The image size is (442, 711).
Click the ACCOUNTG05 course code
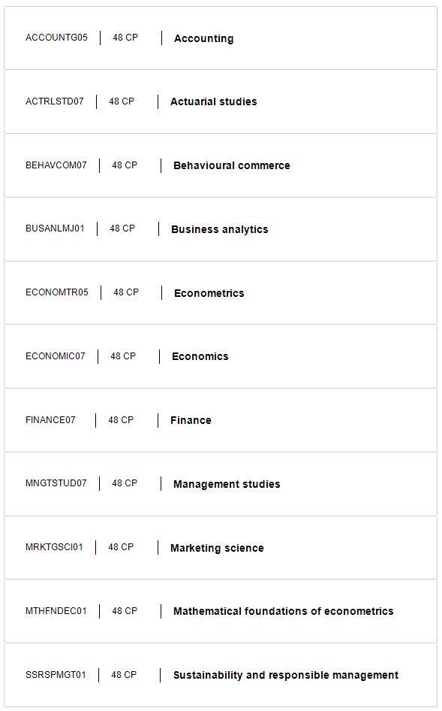(x=56, y=38)
